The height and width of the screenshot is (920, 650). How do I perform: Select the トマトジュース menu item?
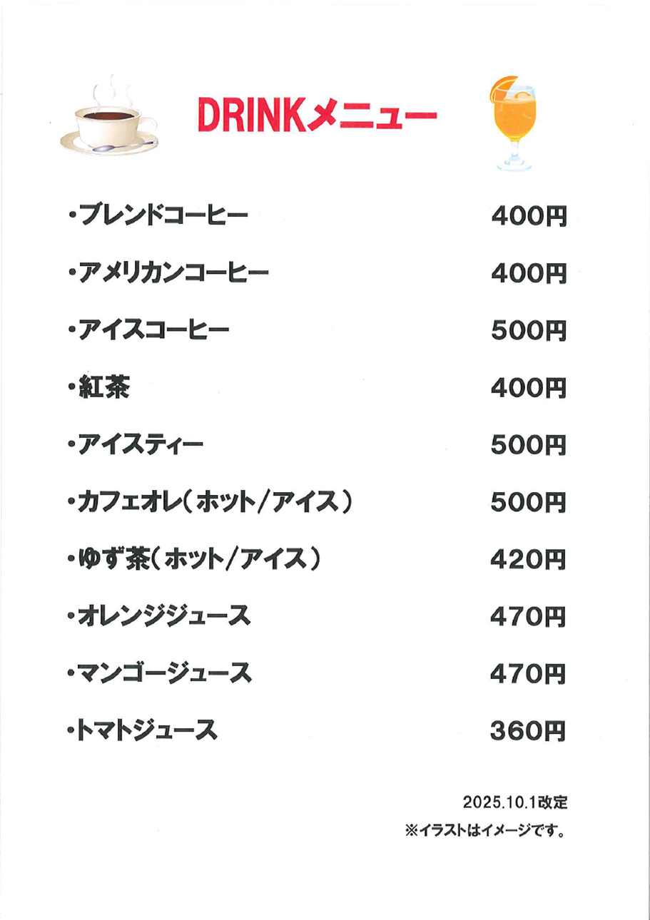[142, 731]
